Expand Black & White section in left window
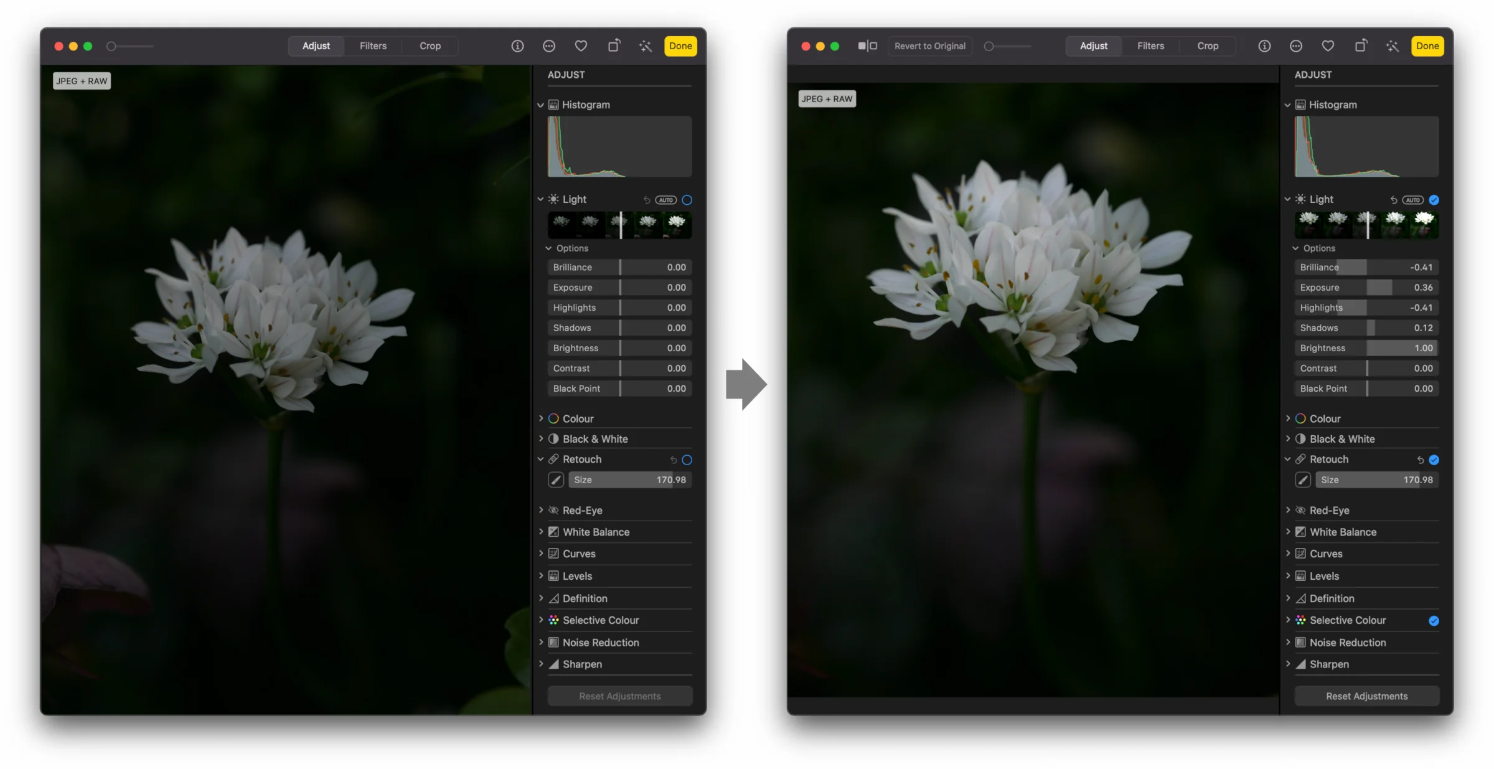The height and width of the screenshot is (769, 1494). click(540, 438)
